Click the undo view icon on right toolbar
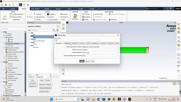 [179, 49]
